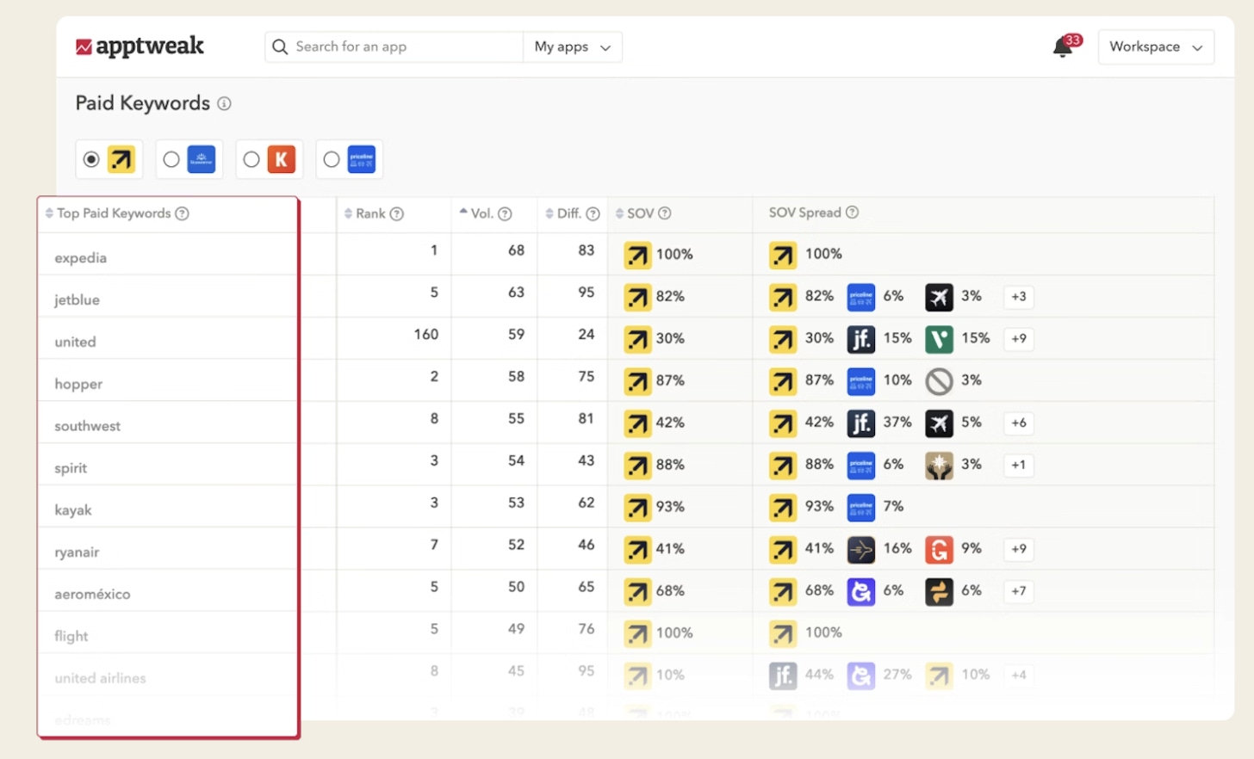
Task: Click jf. app icon in southwest row
Action: coord(861,423)
